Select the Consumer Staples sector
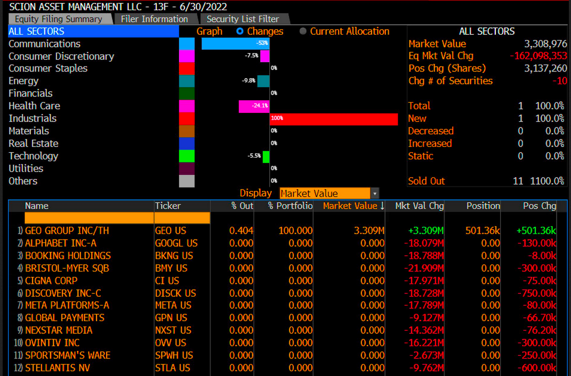Image resolution: width=571 pixels, height=376 pixels. [x=48, y=68]
